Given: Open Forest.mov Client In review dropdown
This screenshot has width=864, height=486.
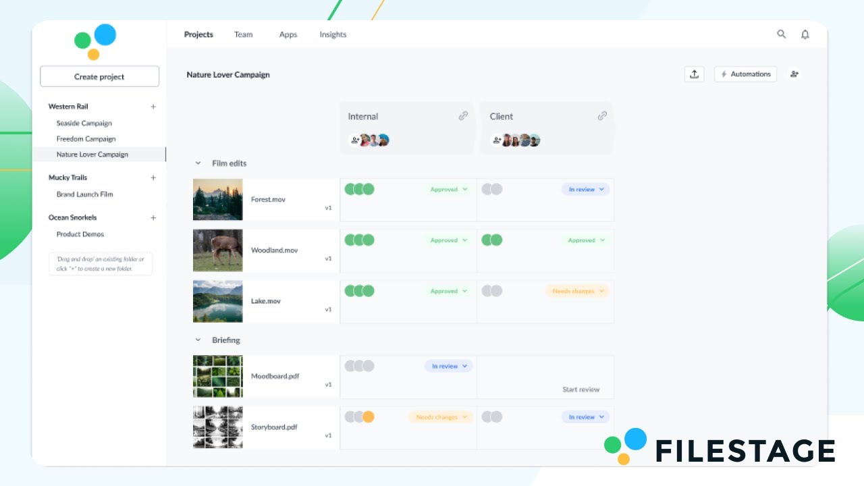Looking at the screenshot, I should [585, 189].
